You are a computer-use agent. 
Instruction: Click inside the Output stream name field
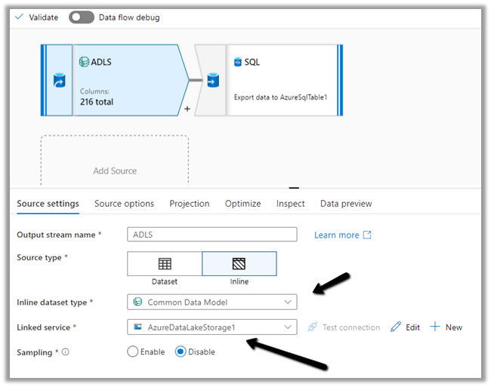click(212, 235)
